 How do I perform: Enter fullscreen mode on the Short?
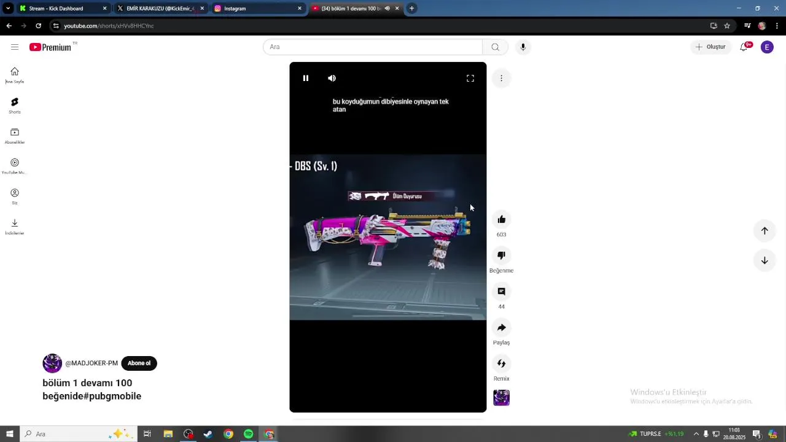coord(470,78)
